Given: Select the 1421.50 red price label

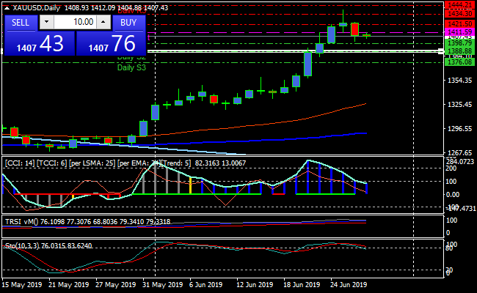Looking at the screenshot, I should [459, 24].
